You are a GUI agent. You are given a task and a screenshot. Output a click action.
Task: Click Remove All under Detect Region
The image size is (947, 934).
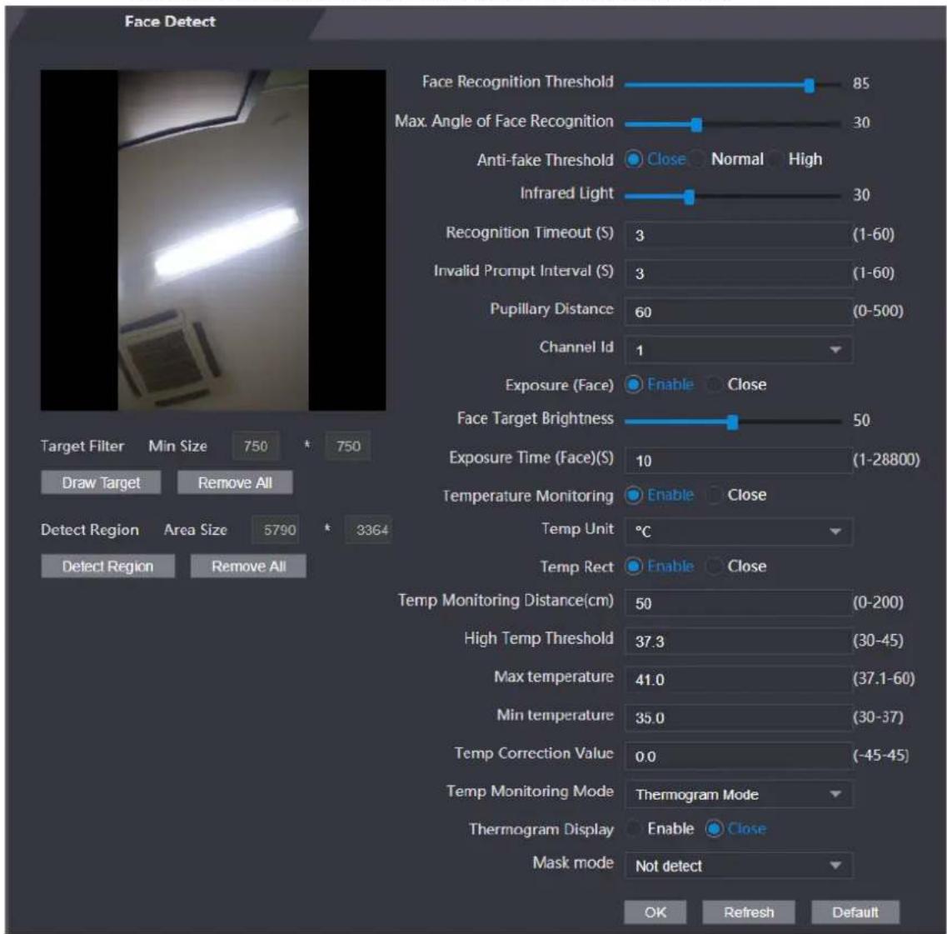tap(248, 566)
